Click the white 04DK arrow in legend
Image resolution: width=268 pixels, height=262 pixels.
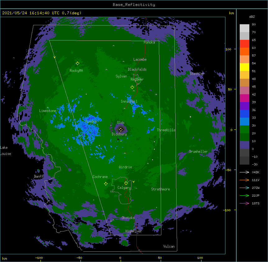[x=244, y=172]
